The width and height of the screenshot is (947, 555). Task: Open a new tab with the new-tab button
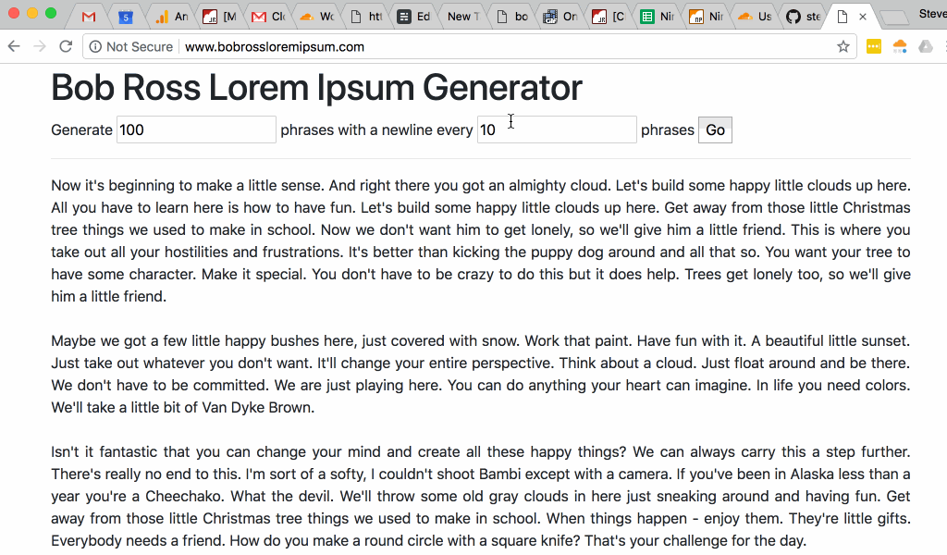coord(894,18)
